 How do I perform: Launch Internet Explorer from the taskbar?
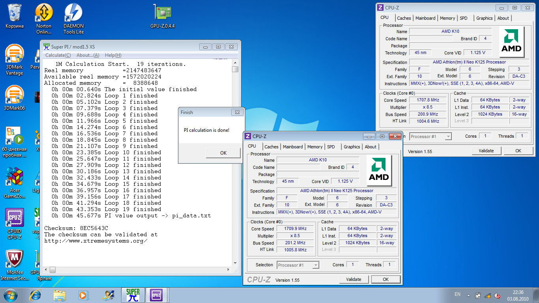36,295
